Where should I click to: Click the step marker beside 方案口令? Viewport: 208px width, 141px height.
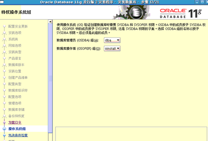tap(4, 123)
